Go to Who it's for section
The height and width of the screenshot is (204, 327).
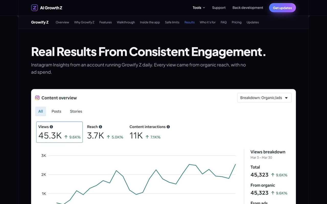(208, 22)
